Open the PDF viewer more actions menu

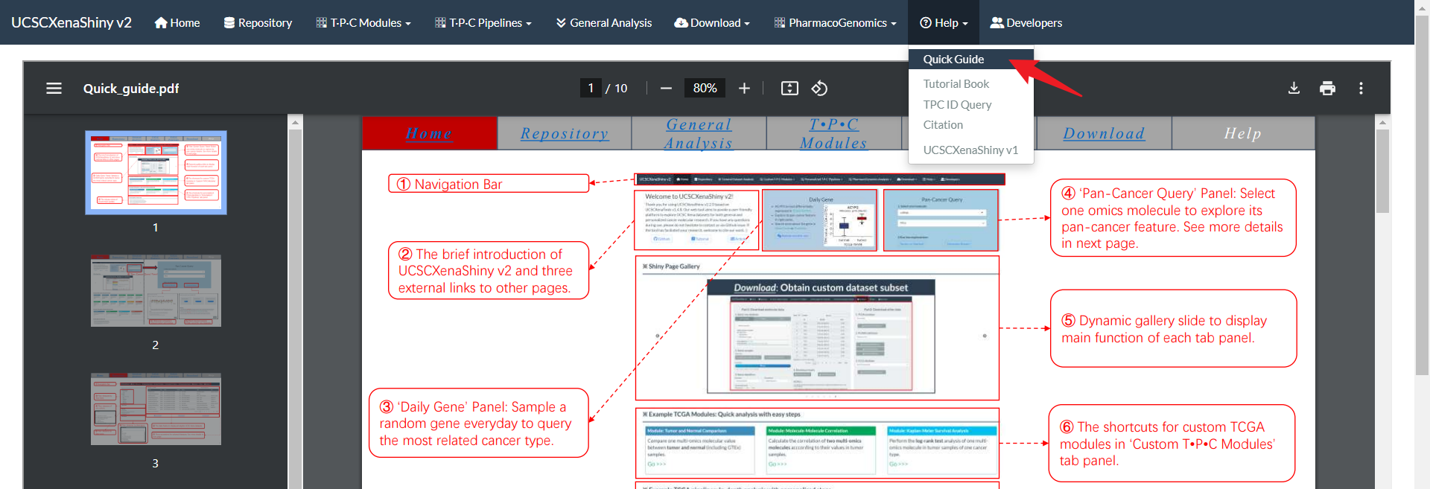[1361, 89]
